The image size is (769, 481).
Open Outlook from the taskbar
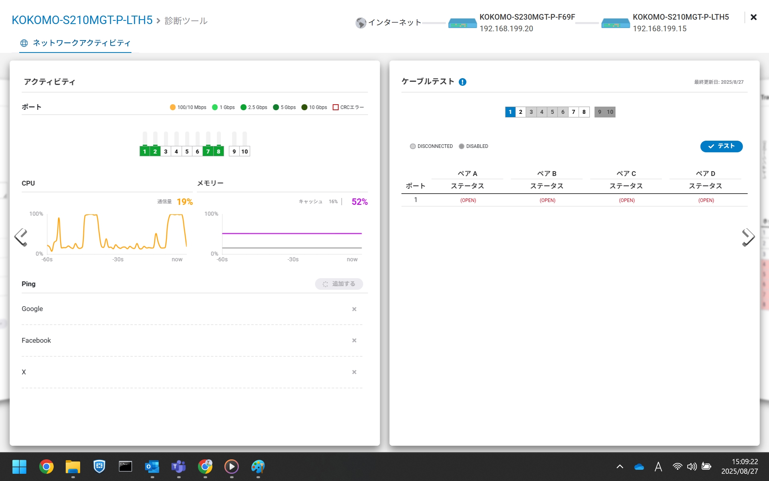point(152,467)
